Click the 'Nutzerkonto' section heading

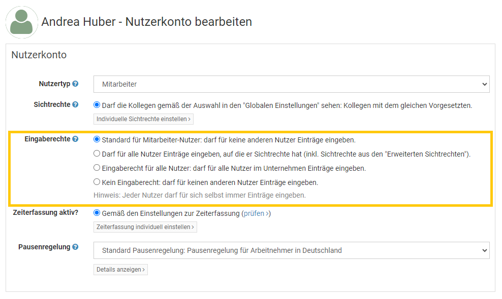coord(39,55)
